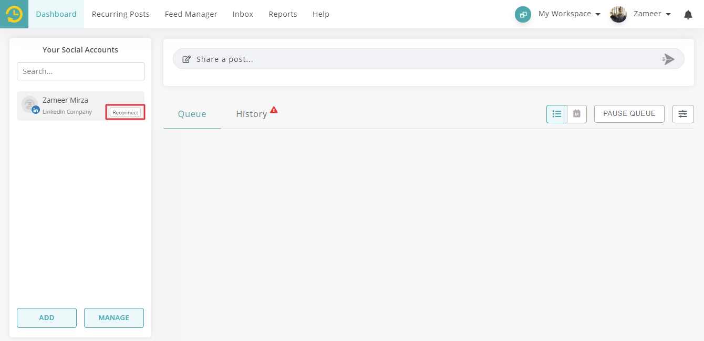This screenshot has height=341, width=704.
Task: Select the Queue tab
Action: pyautogui.click(x=192, y=114)
